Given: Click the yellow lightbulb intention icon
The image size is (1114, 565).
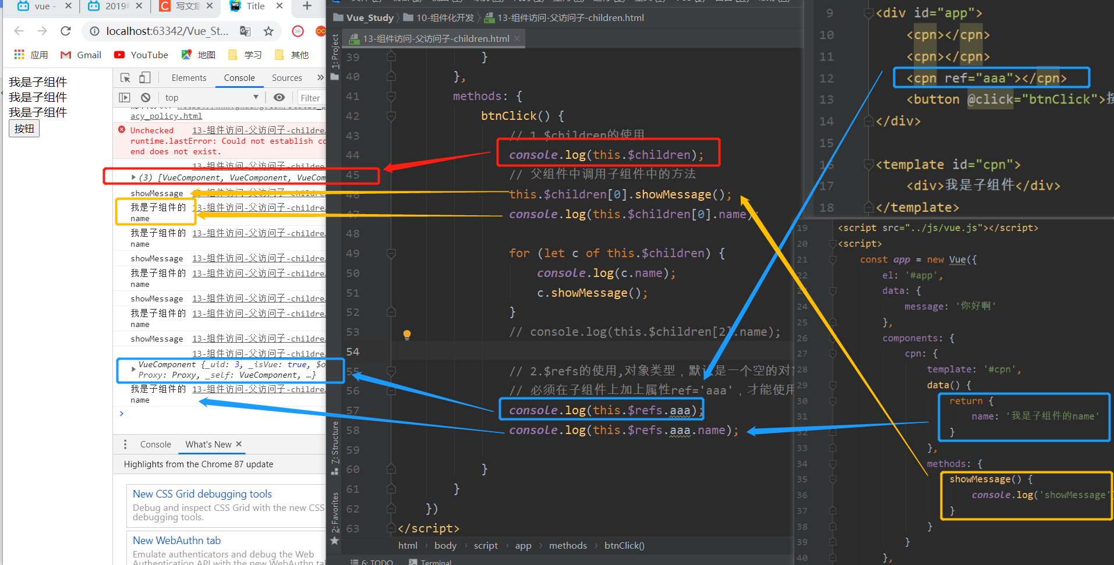Looking at the screenshot, I should tap(407, 335).
